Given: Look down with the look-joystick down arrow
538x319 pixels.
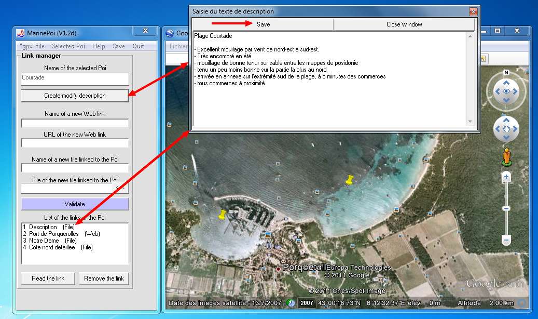Looking at the screenshot, I should pos(506,100).
